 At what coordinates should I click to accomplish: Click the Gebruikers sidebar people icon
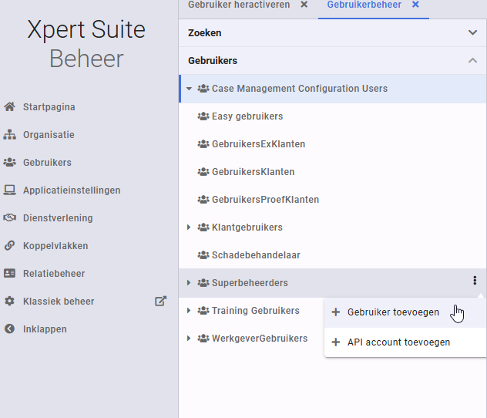[x=9, y=162]
